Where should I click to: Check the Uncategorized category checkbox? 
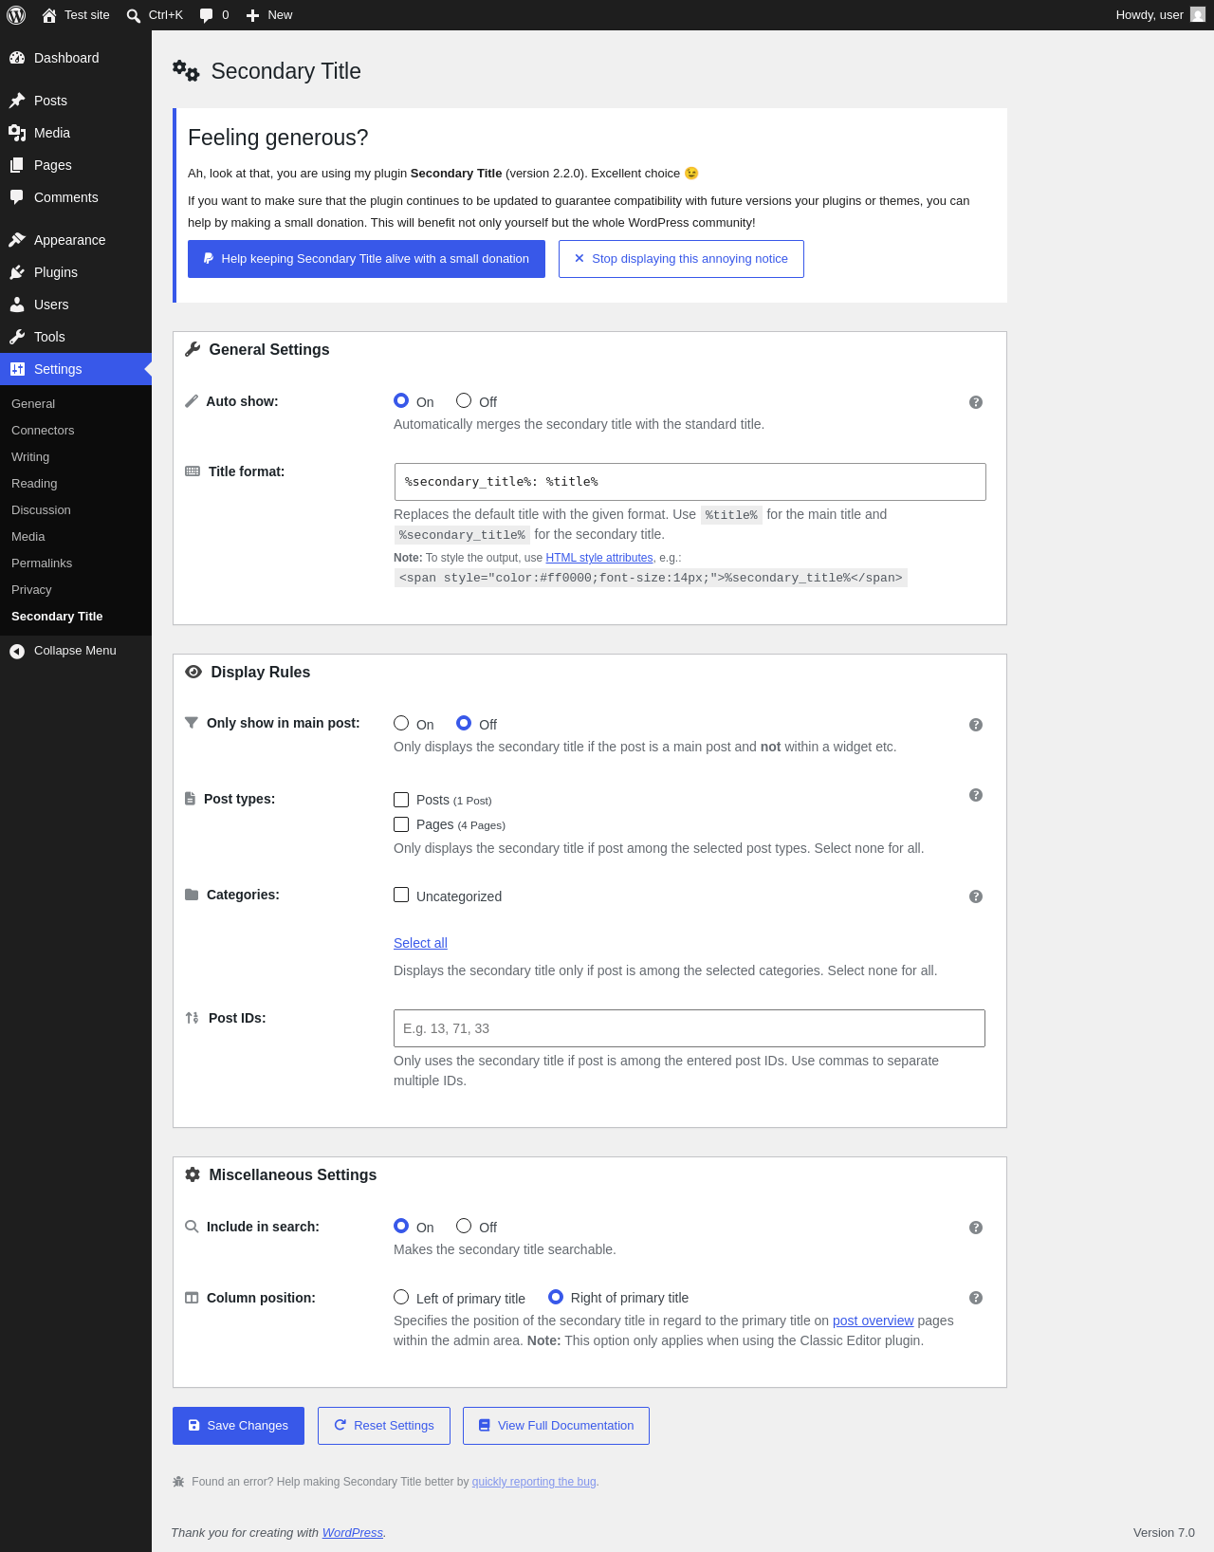pos(401,895)
